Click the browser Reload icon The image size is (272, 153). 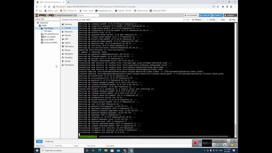(x=45, y=7)
